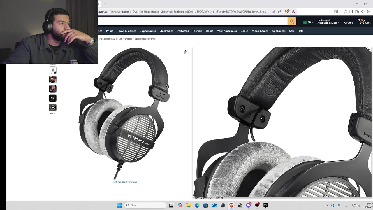Screen dimensions: 373x210
Task: Click the Amazon search input field
Action: tap(193, 22)
